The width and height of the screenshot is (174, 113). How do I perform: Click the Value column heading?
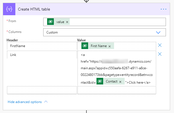click(x=81, y=40)
